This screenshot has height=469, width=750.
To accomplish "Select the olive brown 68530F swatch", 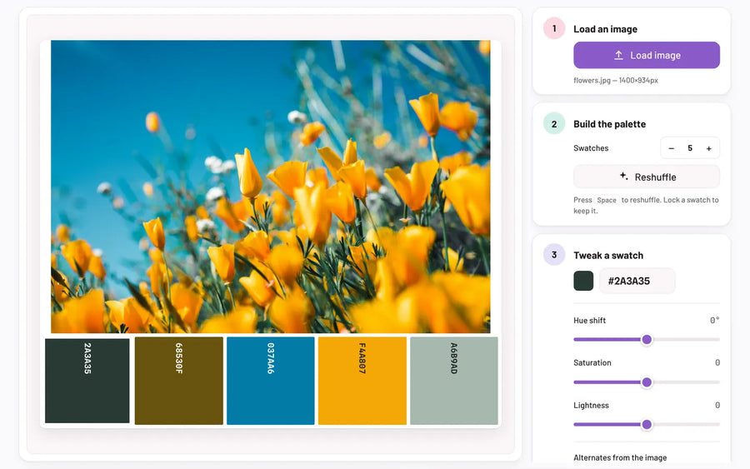I will tap(179, 381).
